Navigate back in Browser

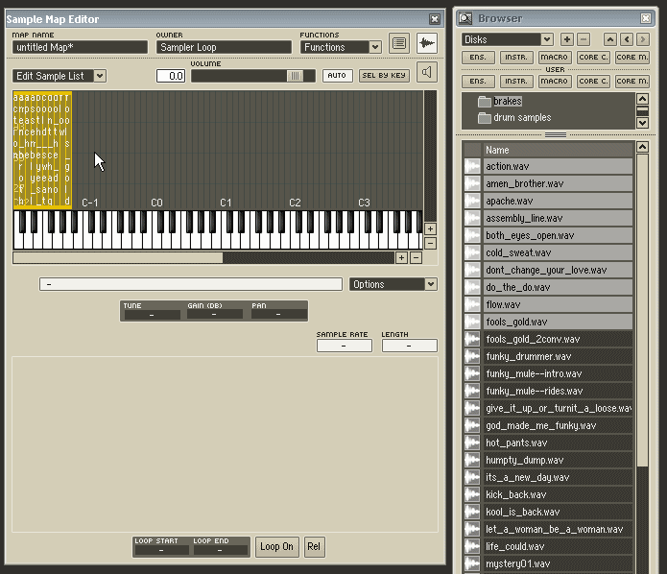[627, 39]
